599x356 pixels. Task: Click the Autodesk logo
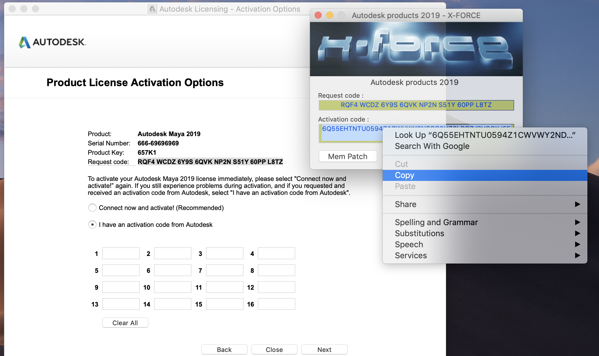coord(52,42)
